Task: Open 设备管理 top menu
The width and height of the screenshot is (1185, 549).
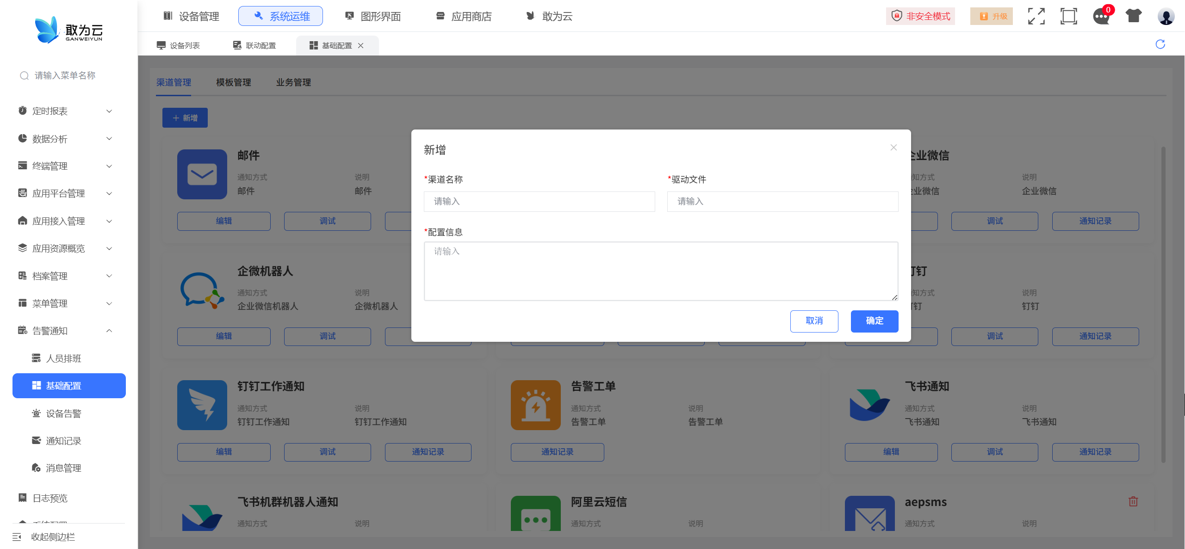Action: tap(192, 16)
